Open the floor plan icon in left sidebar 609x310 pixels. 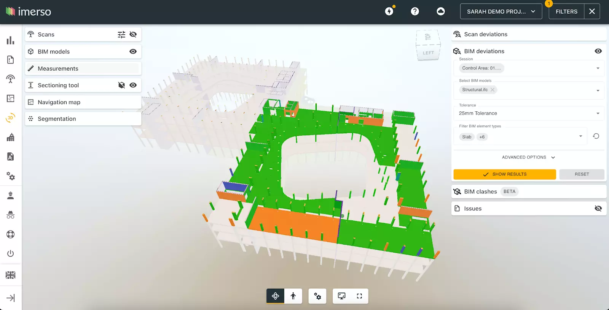(11, 98)
